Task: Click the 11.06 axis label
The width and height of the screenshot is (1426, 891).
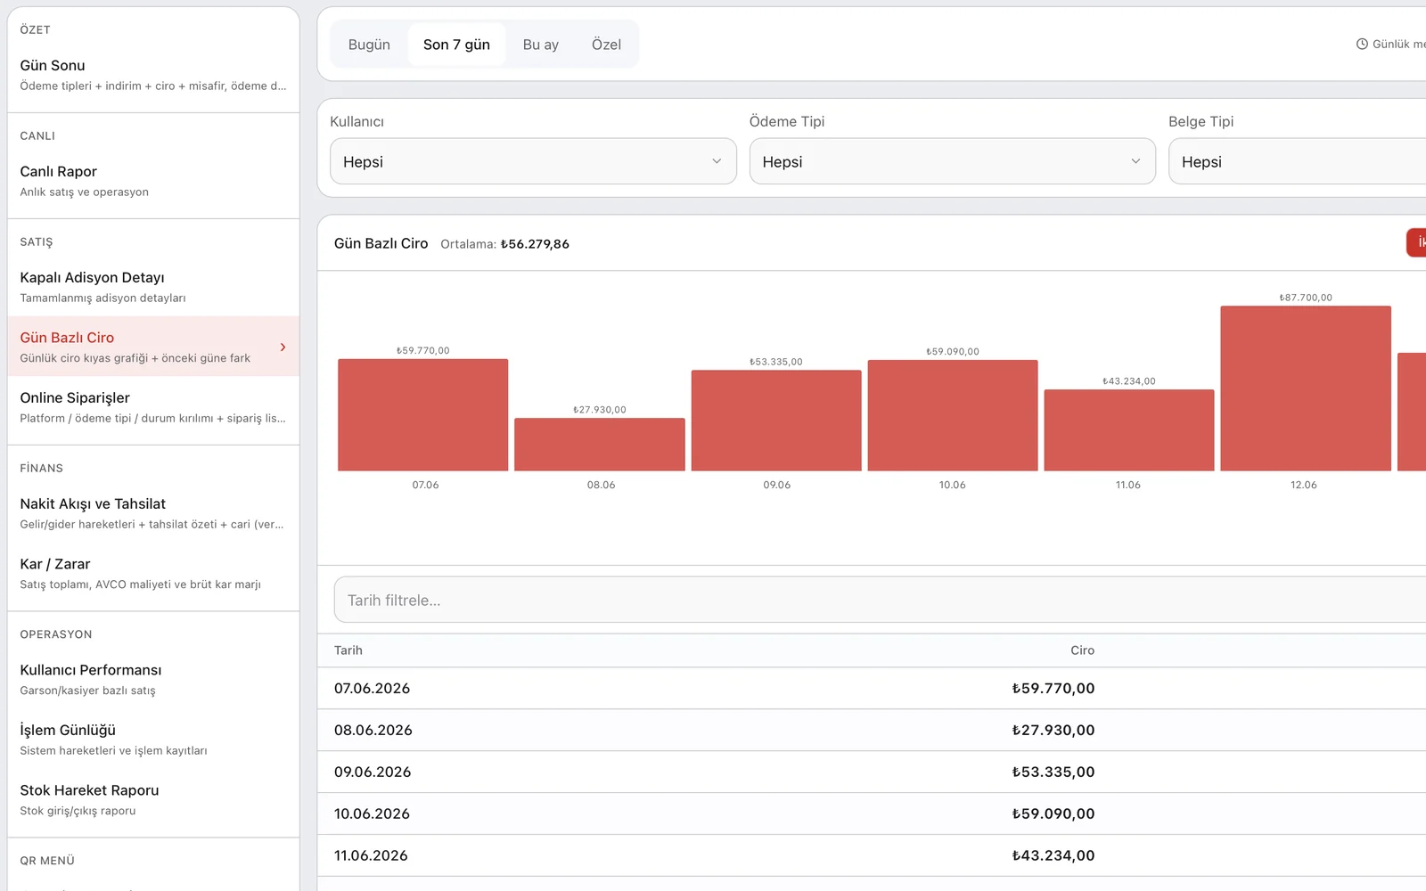Action: 1128,485
